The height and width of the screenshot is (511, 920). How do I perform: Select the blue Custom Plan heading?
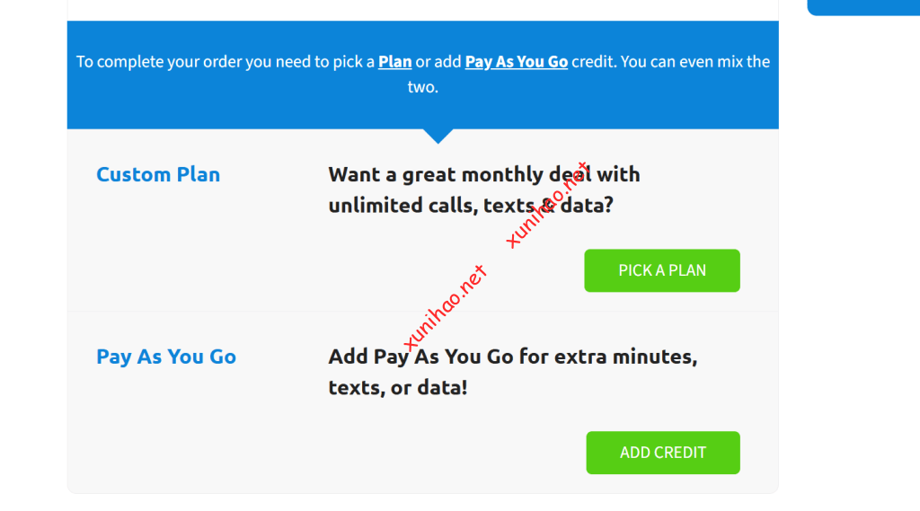coord(158,174)
